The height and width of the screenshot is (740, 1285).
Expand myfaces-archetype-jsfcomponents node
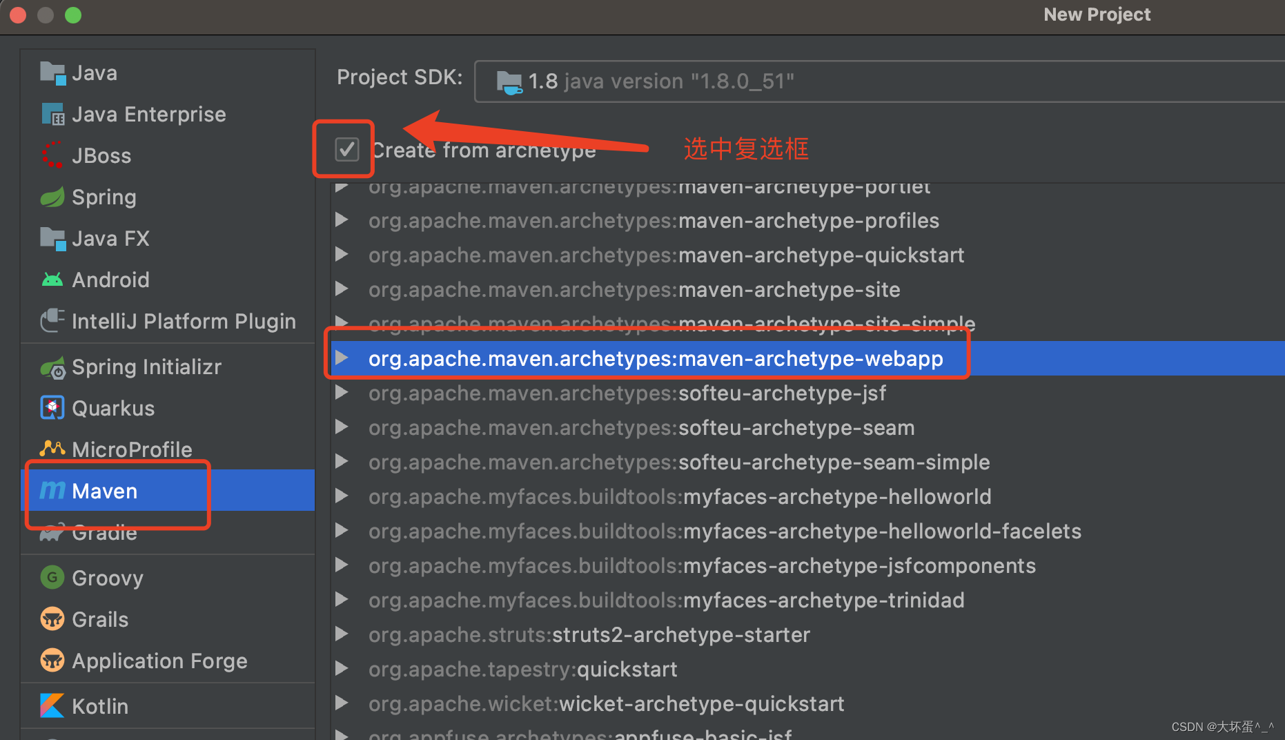coord(342,565)
